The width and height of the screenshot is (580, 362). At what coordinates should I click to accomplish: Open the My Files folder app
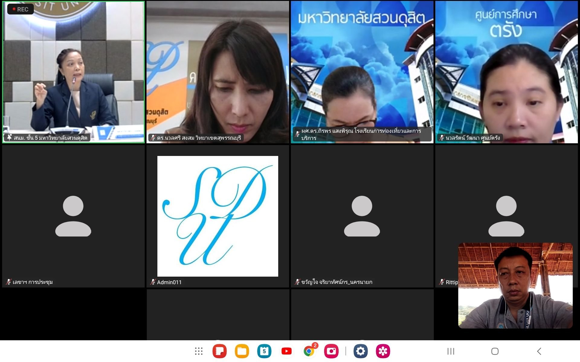242,351
